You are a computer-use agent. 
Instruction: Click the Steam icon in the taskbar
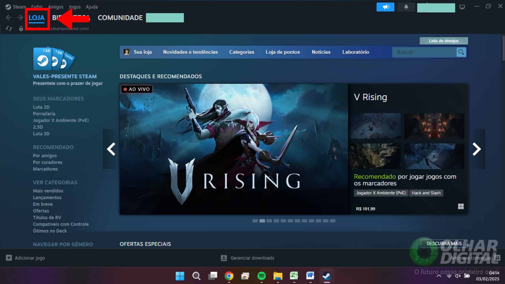pyautogui.click(x=327, y=276)
